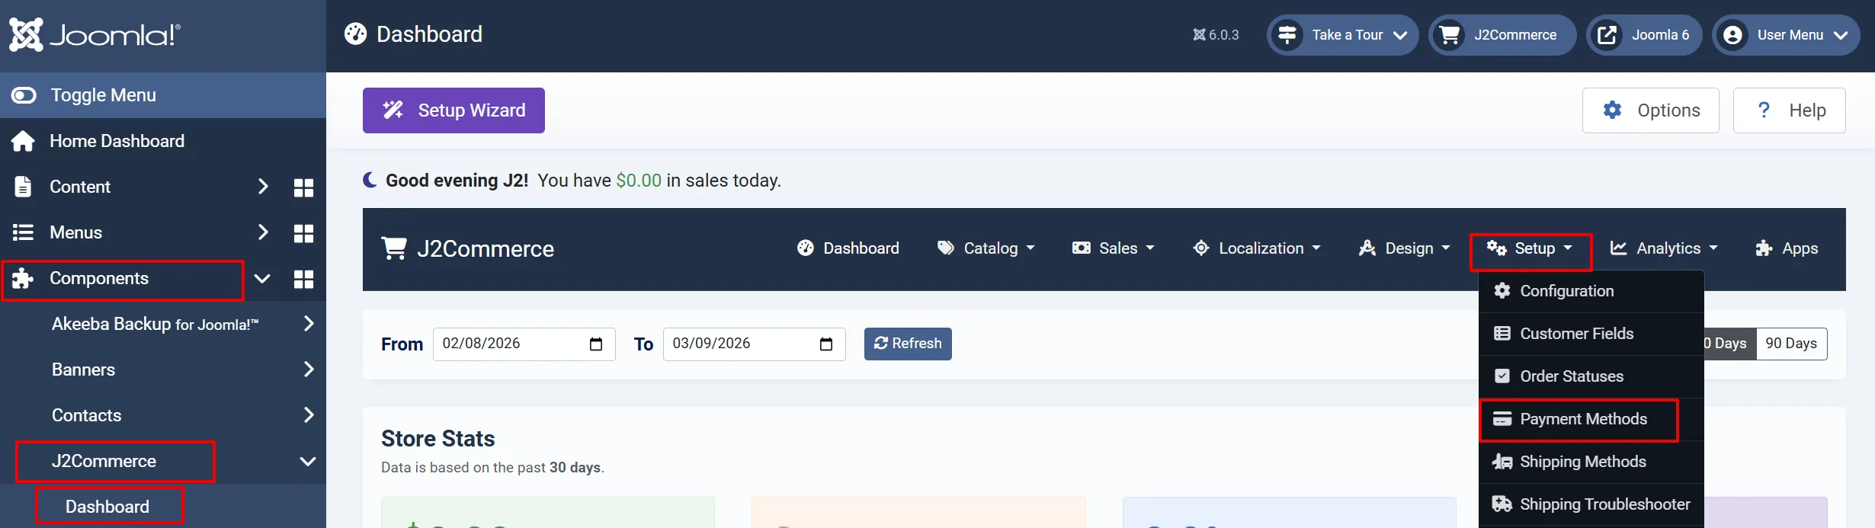
Task: Open the Help button
Action: coord(1790,110)
